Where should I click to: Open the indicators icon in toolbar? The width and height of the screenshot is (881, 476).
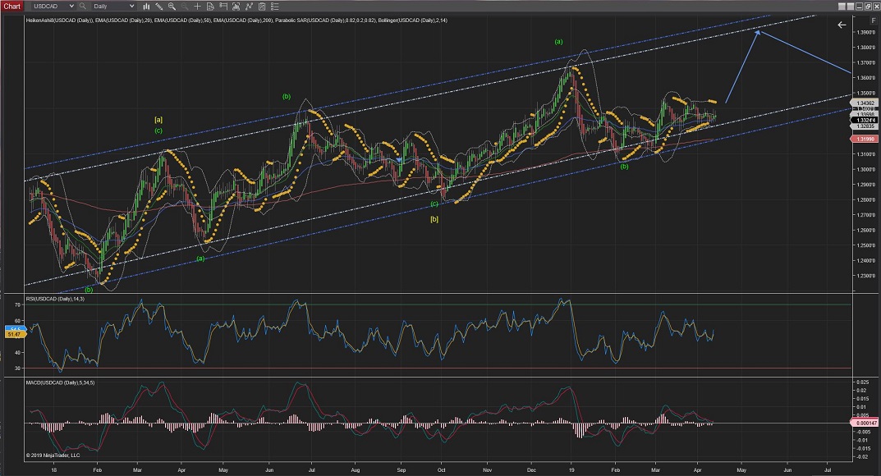(x=236, y=7)
